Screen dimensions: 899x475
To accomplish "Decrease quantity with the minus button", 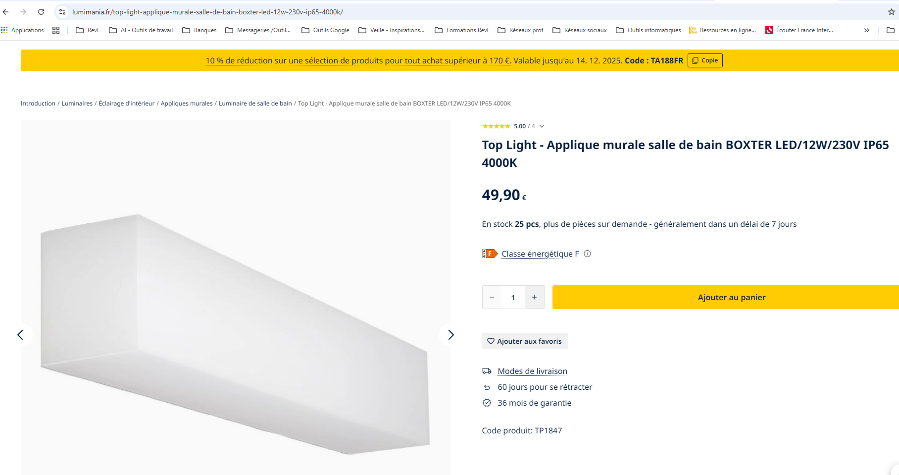I will (x=492, y=297).
